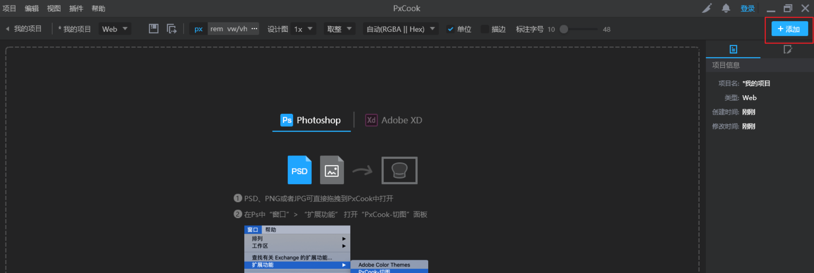Open the project info panel icon
The height and width of the screenshot is (273, 814).
click(733, 50)
